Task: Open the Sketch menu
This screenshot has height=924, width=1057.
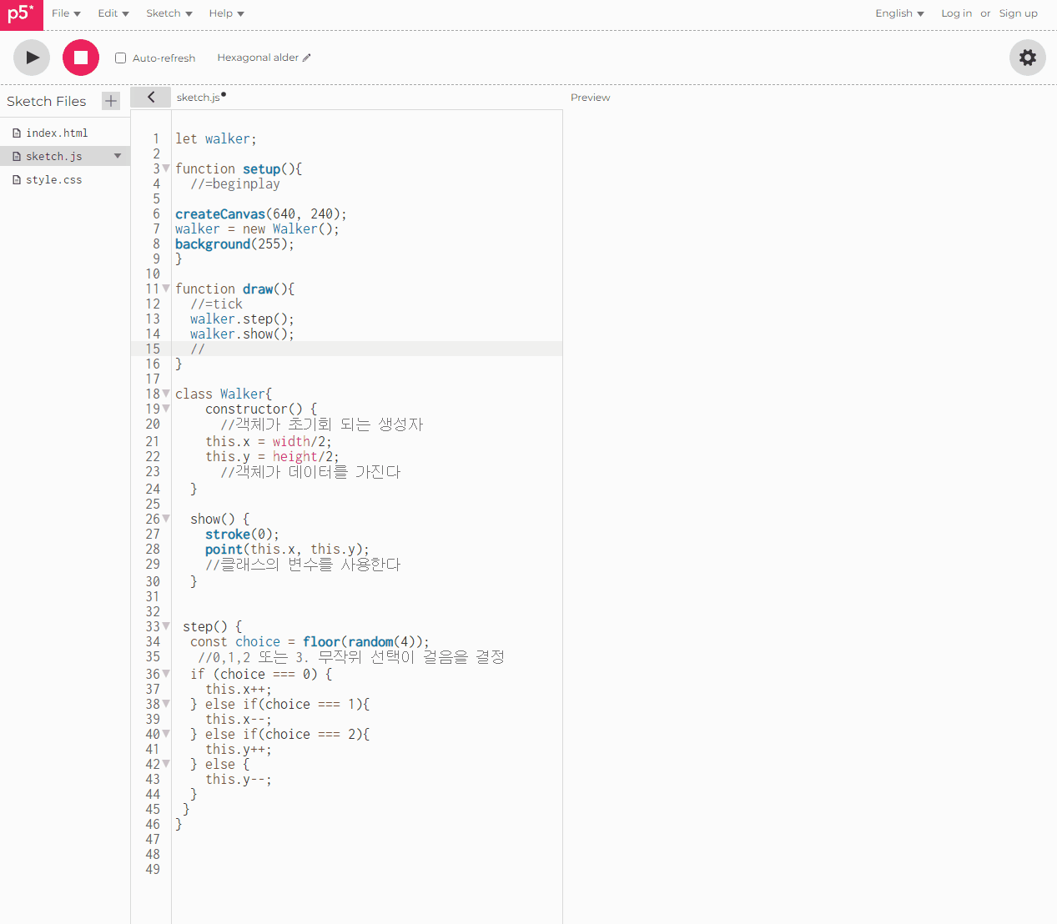Action: click(169, 13)
